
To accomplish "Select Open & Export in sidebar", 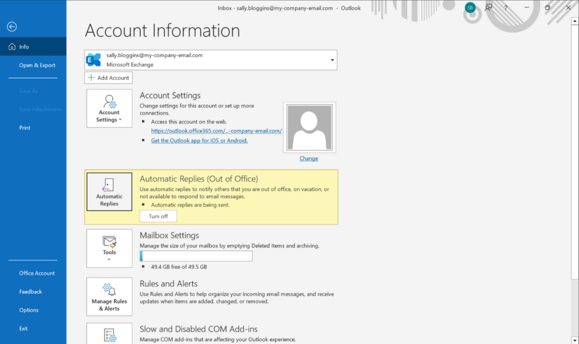I will [x=37, y=65].
